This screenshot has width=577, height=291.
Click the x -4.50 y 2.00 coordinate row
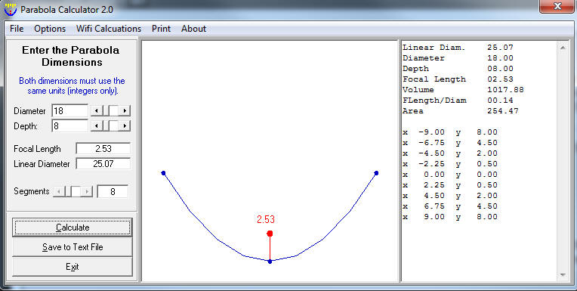450,153
